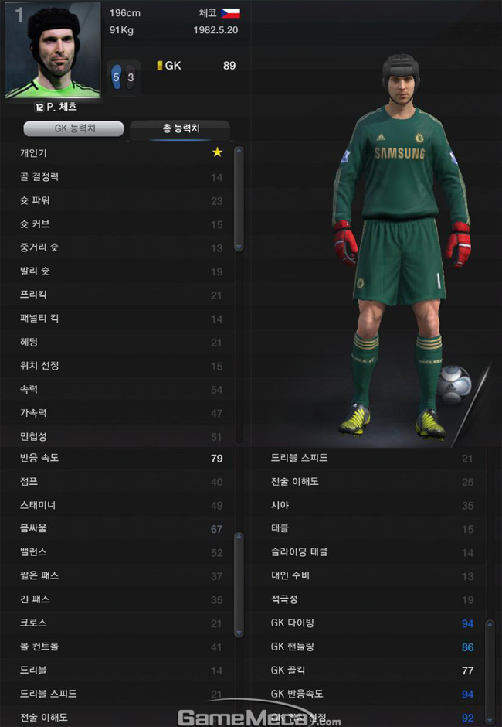This screenshot has height=727, width=502.
Task: Click up arrow of top stats scrollbar
Action: point(239,150)
